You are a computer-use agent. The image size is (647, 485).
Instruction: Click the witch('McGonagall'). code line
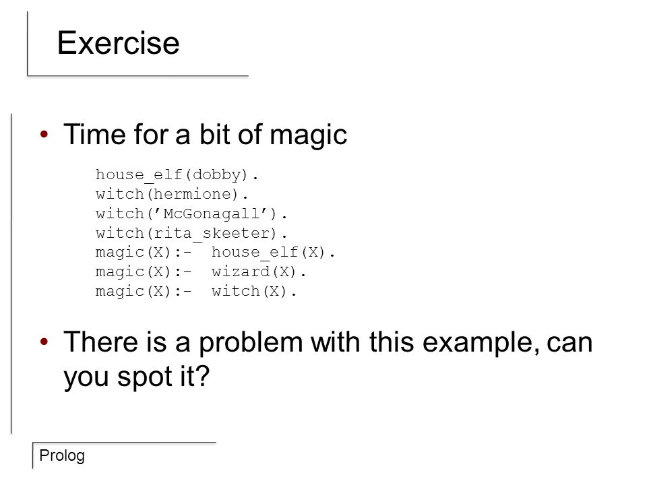click(x=191, y=214)
